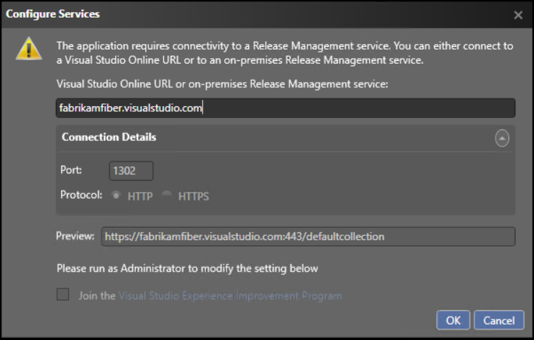534x340 pixels.
Task: Click the Connection Details header text
Action: (109, 137)
